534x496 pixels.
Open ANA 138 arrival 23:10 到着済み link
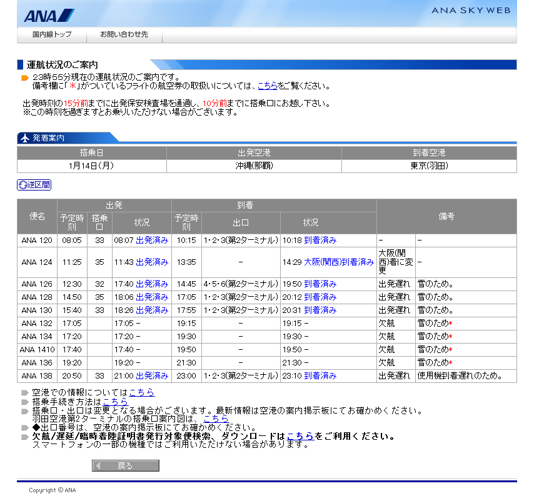320,375
